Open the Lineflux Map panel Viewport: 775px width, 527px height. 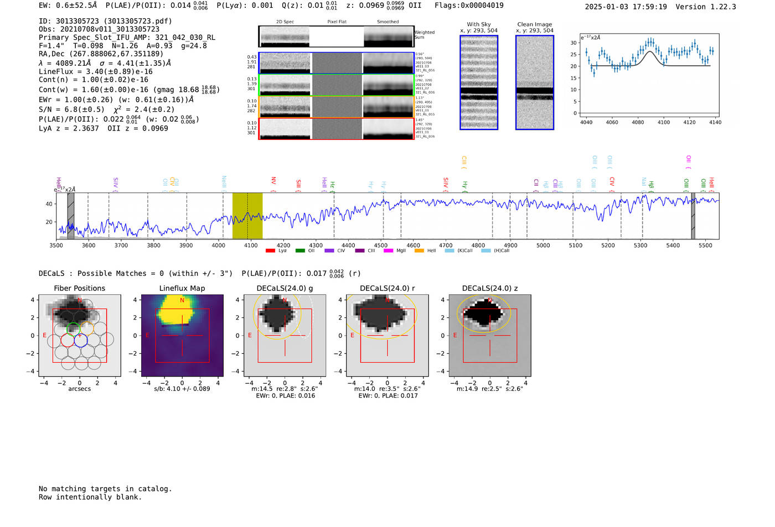click(x=182, y=335)
